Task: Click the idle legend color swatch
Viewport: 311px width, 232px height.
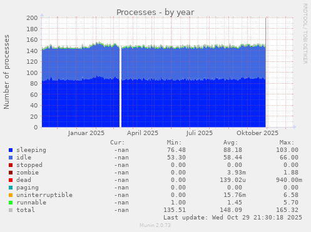Action: coord(11,158)
